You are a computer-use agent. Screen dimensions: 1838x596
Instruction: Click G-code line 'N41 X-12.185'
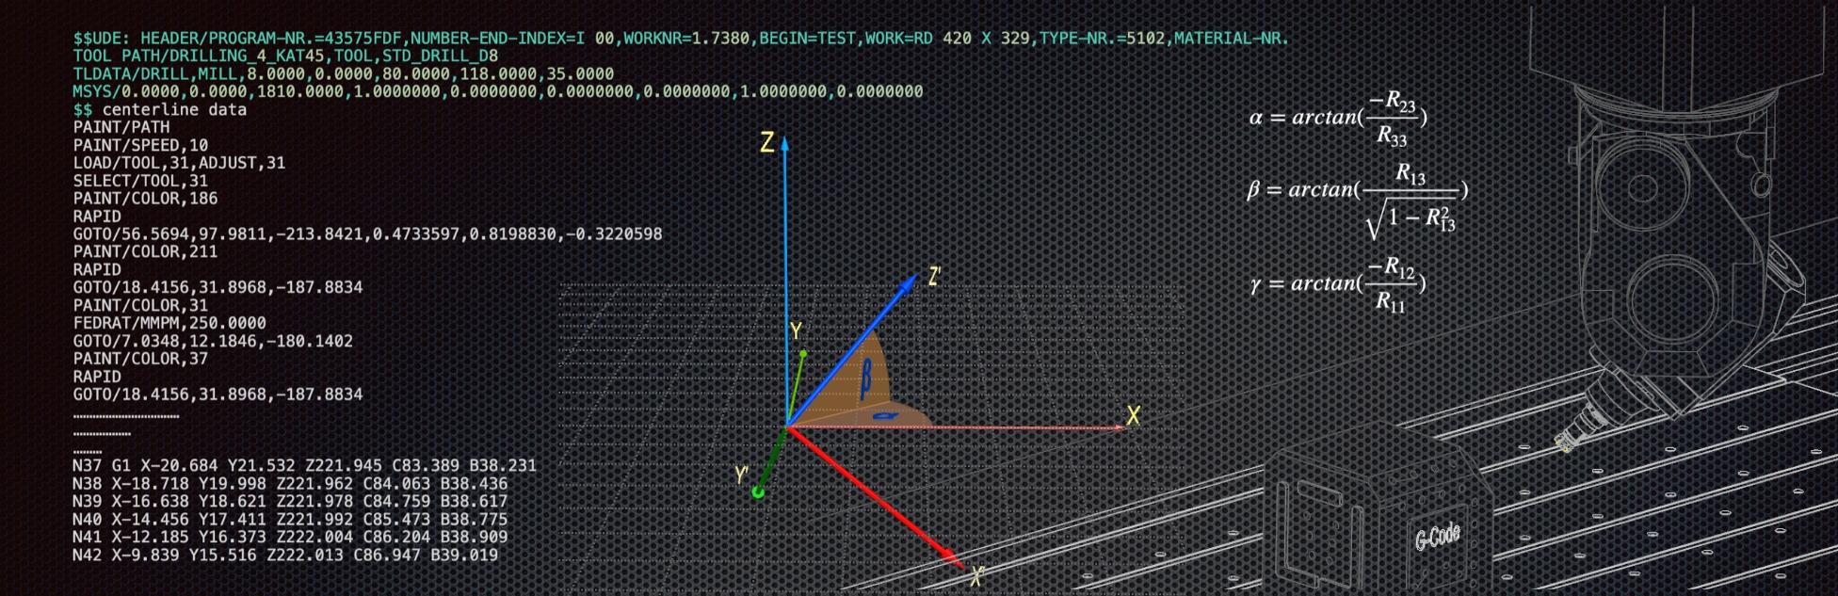290,537
